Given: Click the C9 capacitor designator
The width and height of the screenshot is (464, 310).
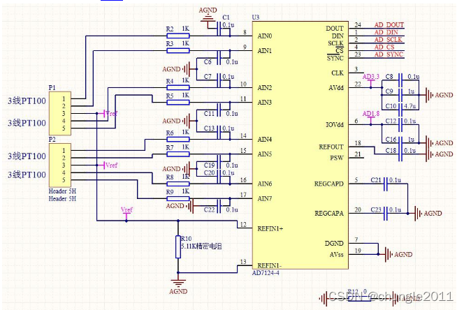Looking at the screenshot, I should click(389, 91).
